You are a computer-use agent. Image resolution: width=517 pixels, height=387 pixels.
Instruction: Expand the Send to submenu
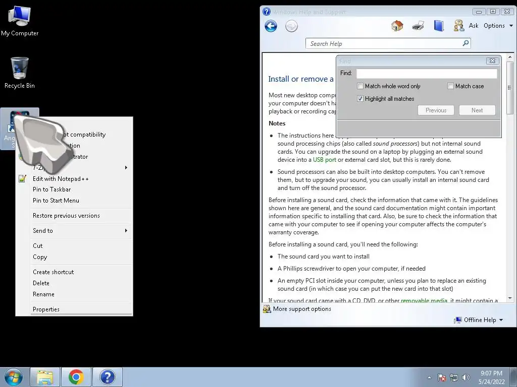tap(75, 231)
